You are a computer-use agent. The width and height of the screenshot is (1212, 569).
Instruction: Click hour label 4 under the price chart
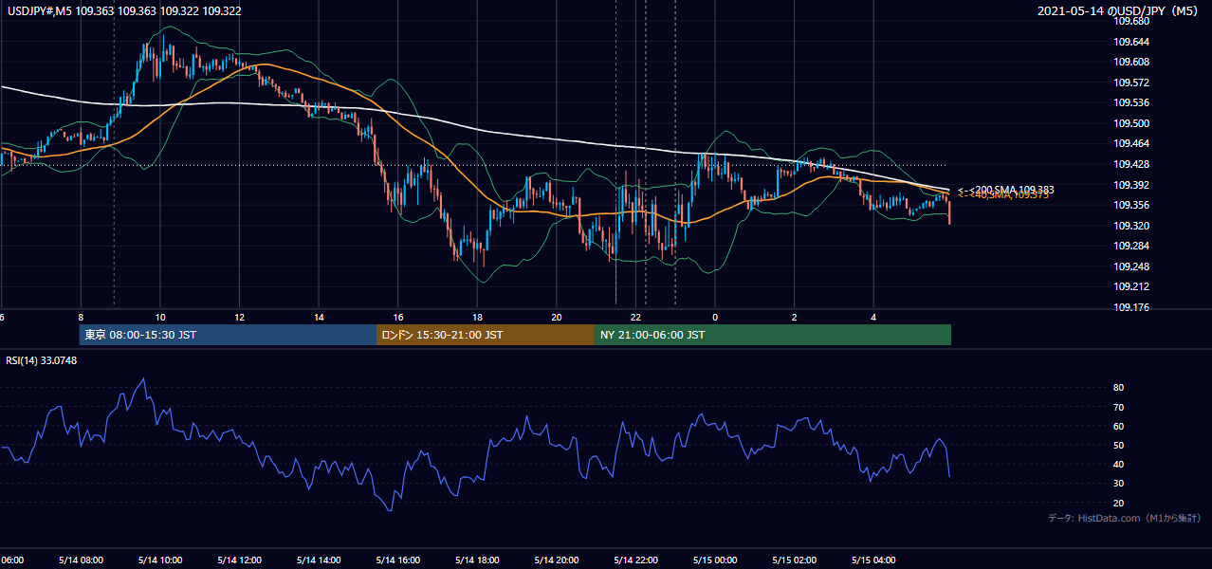pos(874,317)
